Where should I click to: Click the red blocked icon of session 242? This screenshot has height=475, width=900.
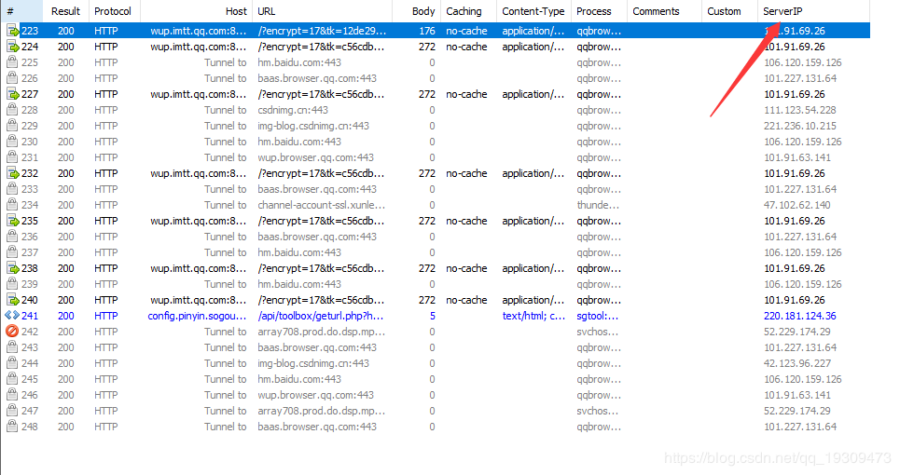point(12,332)
